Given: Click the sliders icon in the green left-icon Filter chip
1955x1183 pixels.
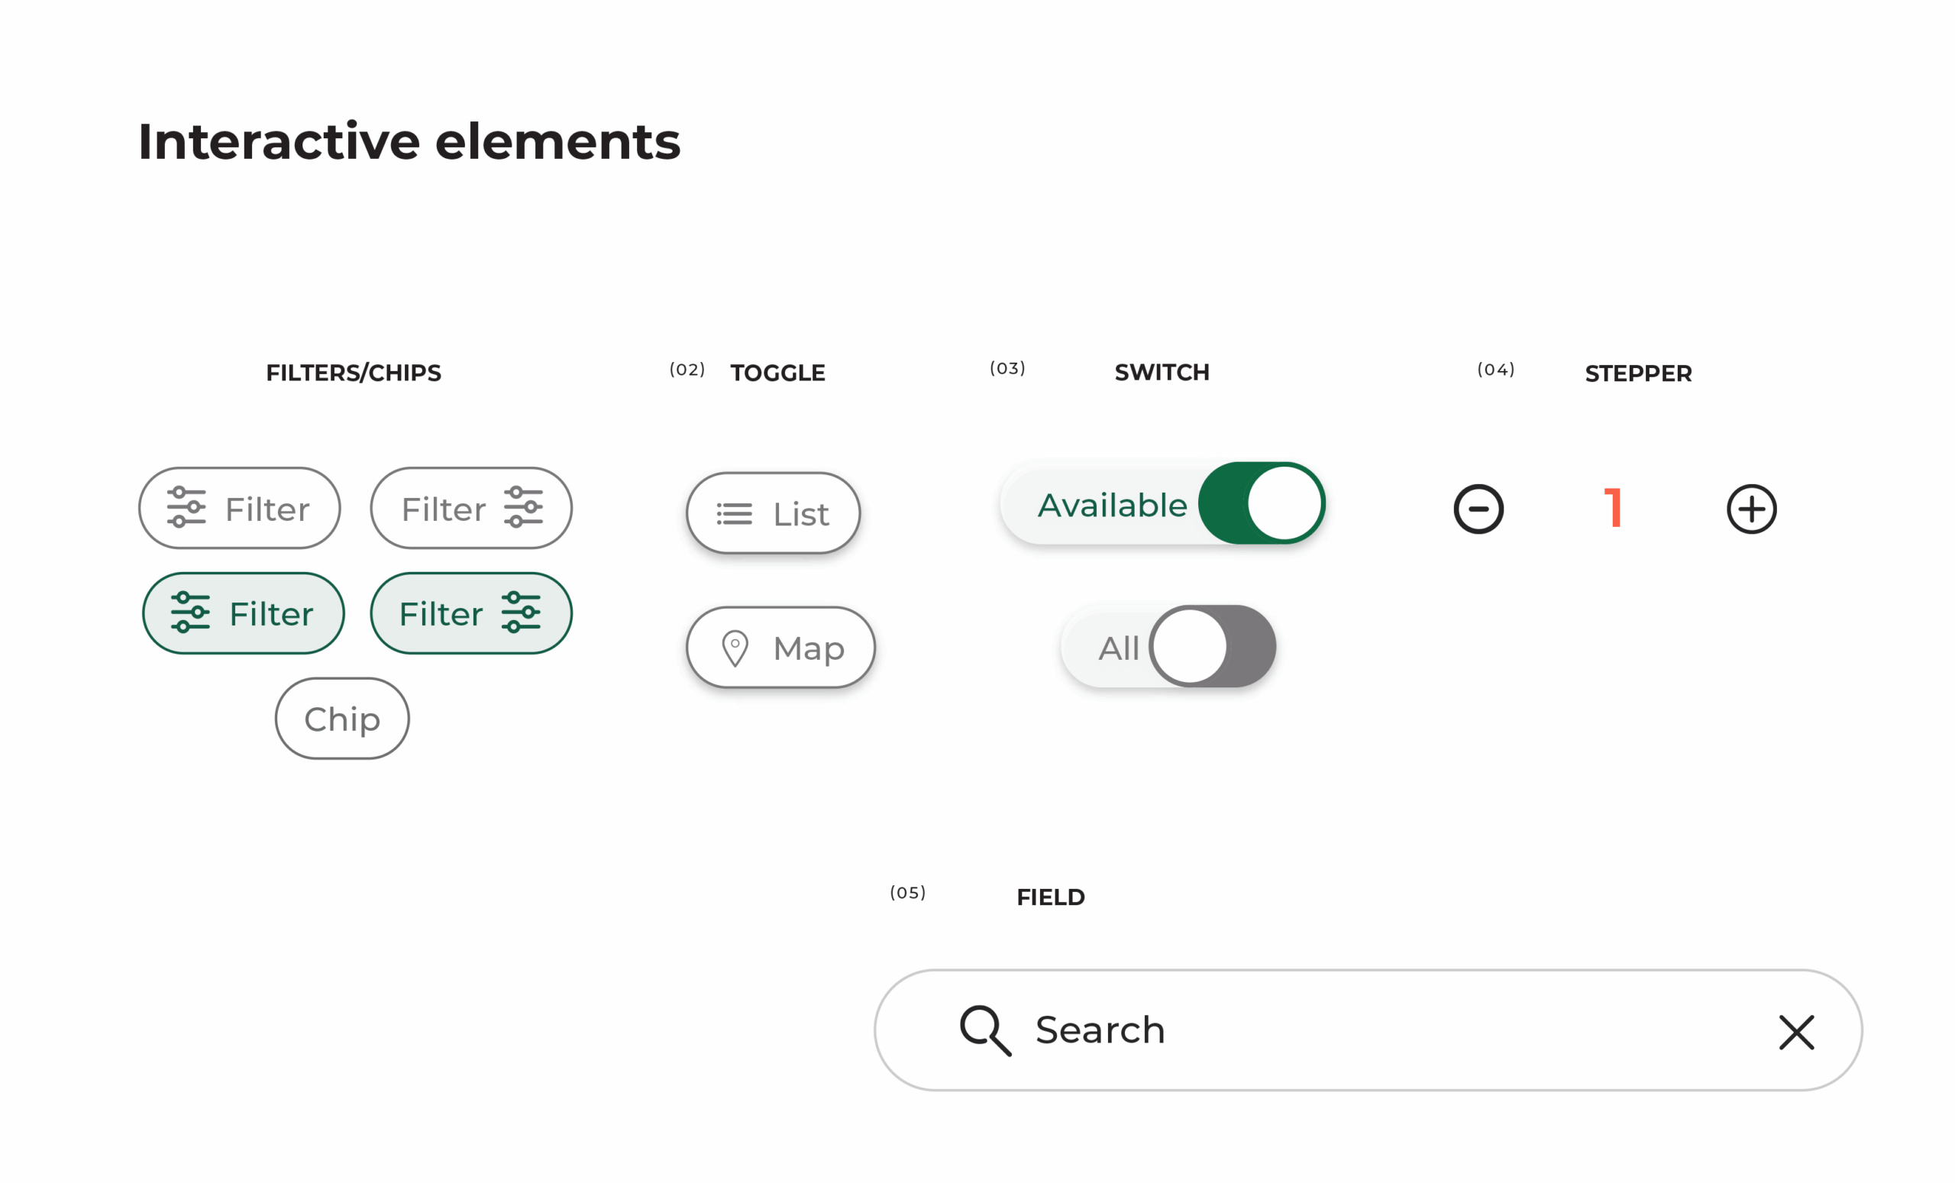Looking at the screenshot, I should point(190,612).
